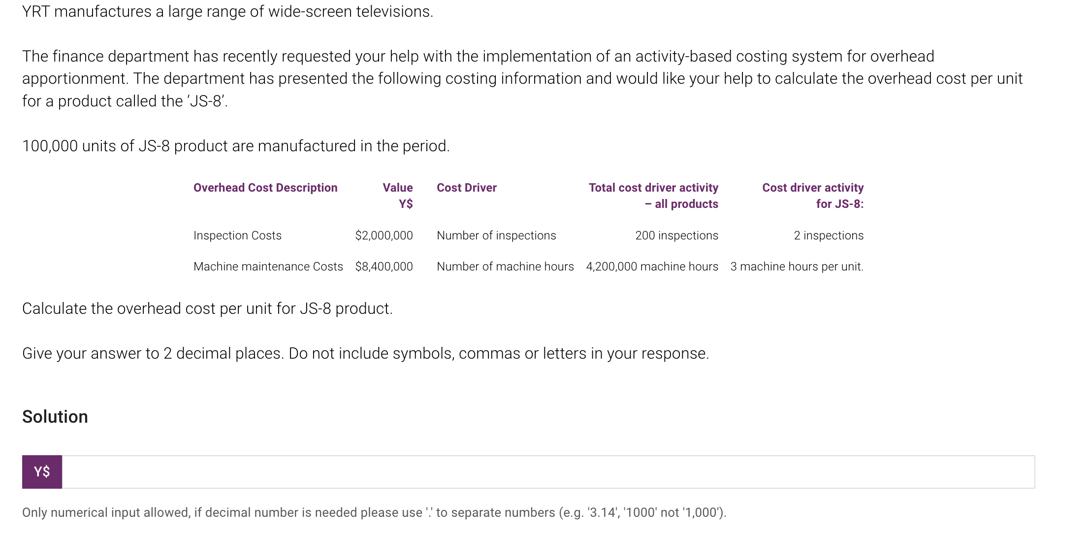
Task: Select the 200 inspections cell
Action: pos(676,235)
